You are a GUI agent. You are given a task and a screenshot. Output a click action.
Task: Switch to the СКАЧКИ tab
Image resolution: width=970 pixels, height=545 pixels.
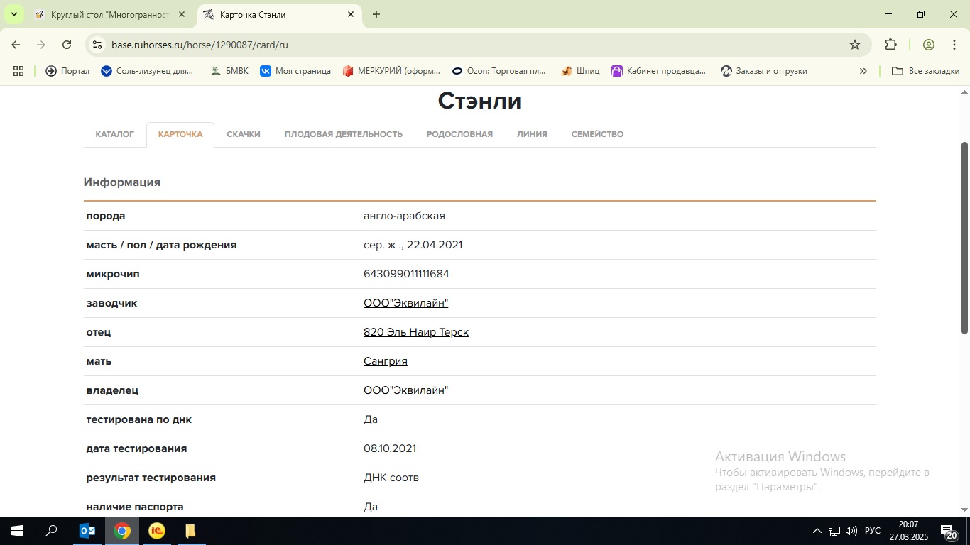[244, 133]
